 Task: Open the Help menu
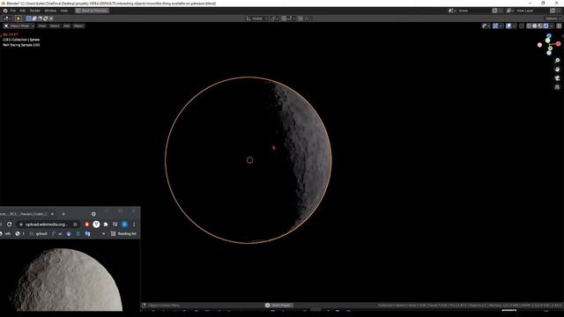point(64,11)
